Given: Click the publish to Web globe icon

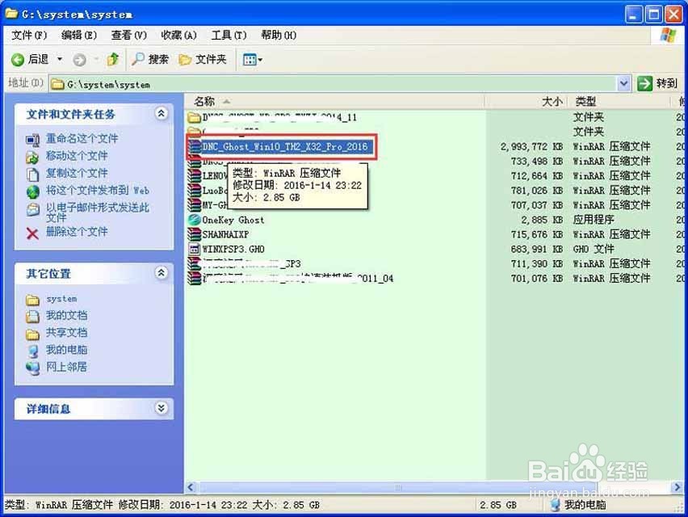Looking at the screenshot, I should 32,191.
